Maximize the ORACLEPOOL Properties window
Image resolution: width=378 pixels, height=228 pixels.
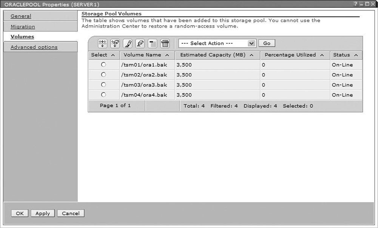(x=367, y=4)
